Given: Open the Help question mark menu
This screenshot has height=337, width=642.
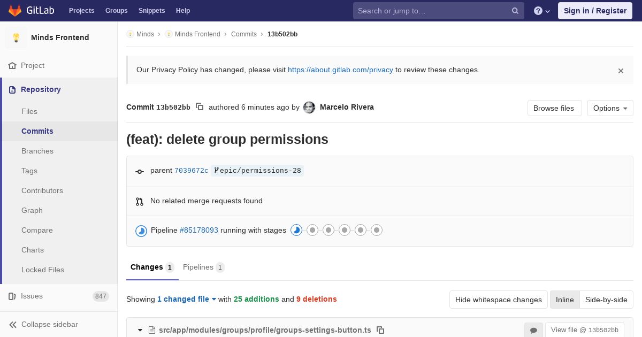Looking at the screenshot, I should coord(542,11).
